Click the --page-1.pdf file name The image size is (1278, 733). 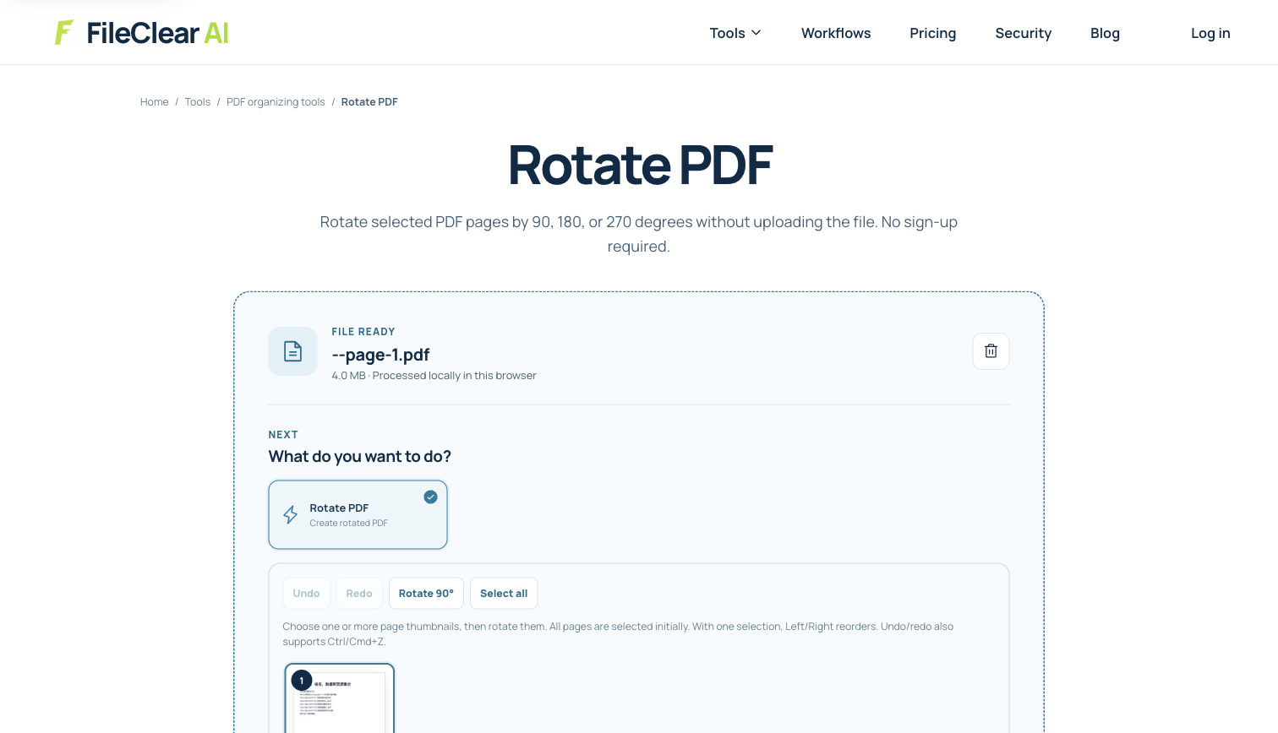(x=380, y=355)
